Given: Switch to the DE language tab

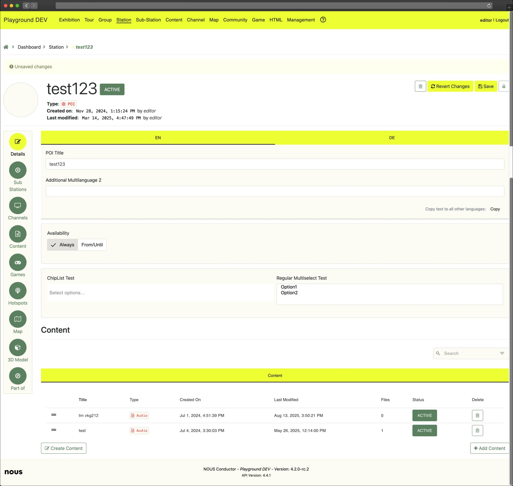Looking at the screenshot, I should [x=392, y=138].
